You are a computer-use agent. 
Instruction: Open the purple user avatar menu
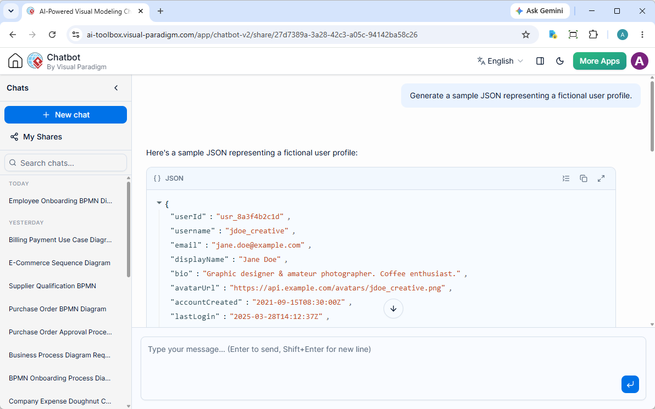(x=639, y=61)
